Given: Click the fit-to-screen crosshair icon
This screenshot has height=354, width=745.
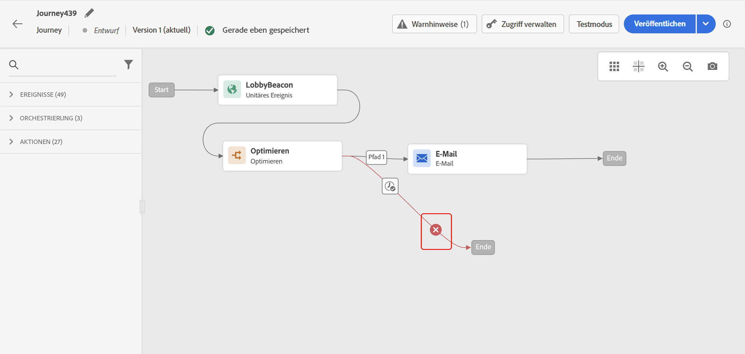Looking at the screenshot, I should [x=638, y=66].
